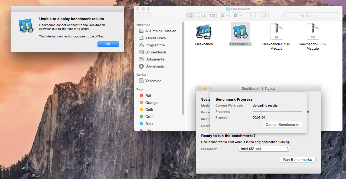Click the elapsed time 00:02:54

[259, 117]
